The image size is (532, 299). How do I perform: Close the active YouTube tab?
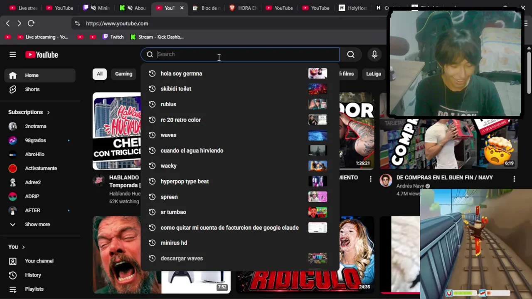tap(182, 8)
